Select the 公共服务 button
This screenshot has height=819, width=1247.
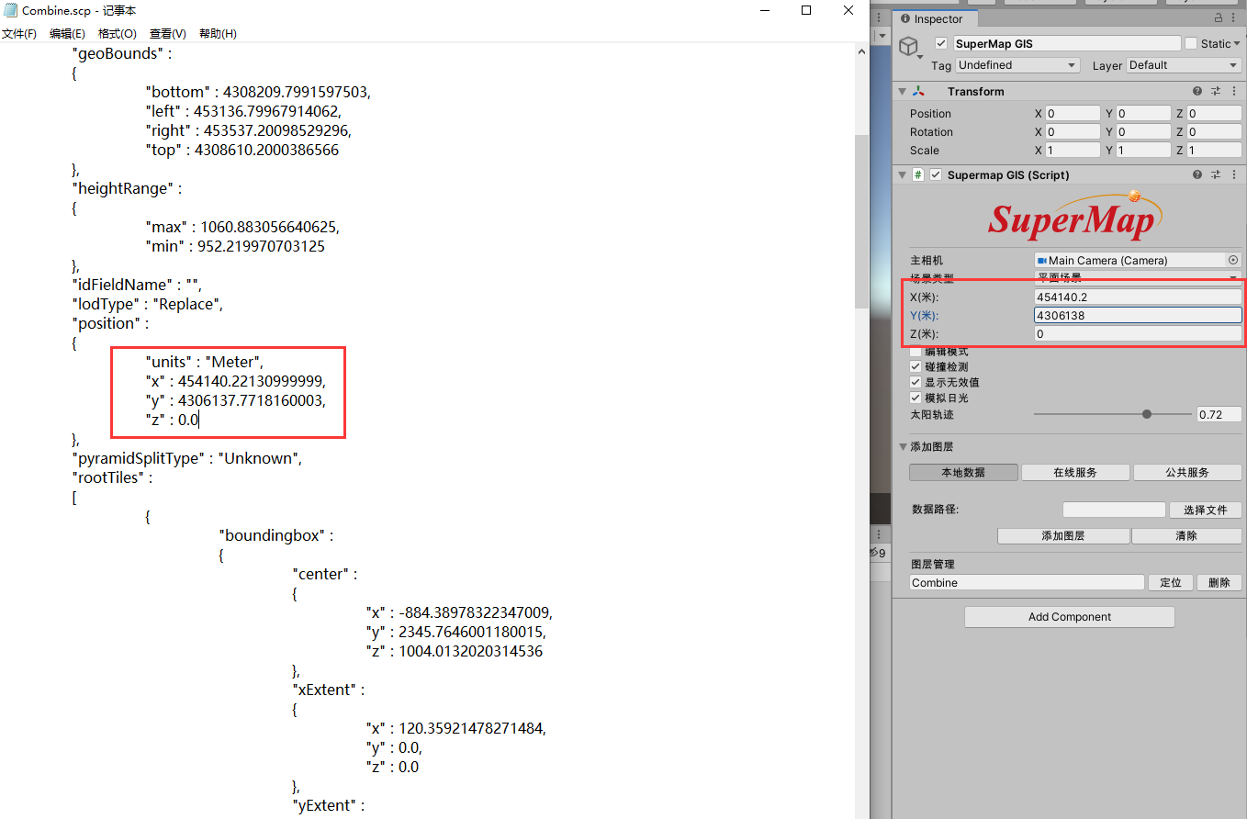[x=1187, y=472]
